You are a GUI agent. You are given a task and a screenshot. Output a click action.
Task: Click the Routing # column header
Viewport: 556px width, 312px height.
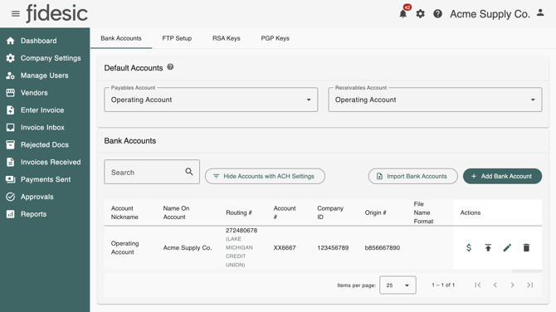239,212
